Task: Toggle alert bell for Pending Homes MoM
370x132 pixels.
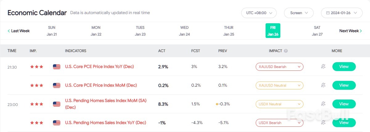Action: pyautogui.click(x=323, y=104)
